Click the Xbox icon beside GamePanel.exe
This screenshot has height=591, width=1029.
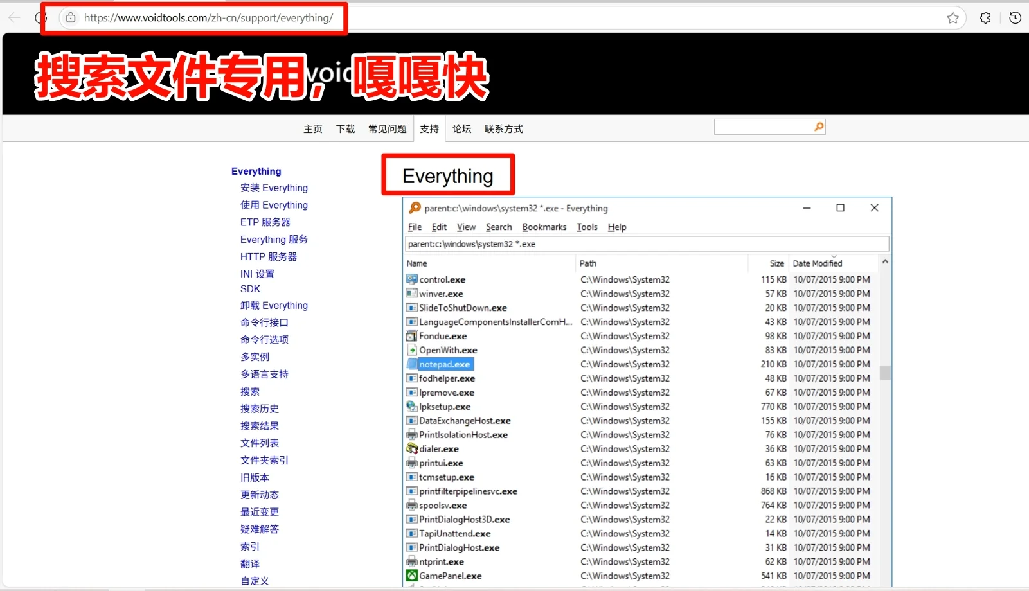(412, 576)
